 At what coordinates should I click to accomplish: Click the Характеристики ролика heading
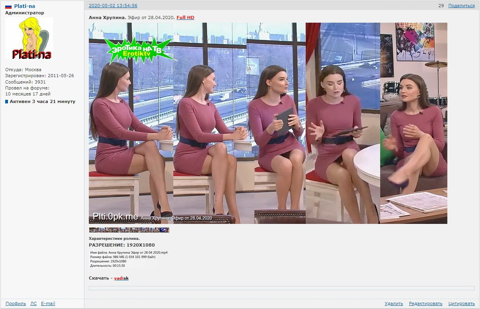(x=114, y=238)
